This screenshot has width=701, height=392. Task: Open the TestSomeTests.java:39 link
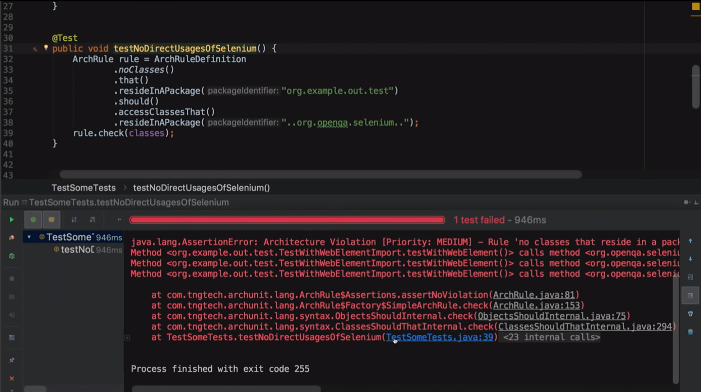point(439,338)
